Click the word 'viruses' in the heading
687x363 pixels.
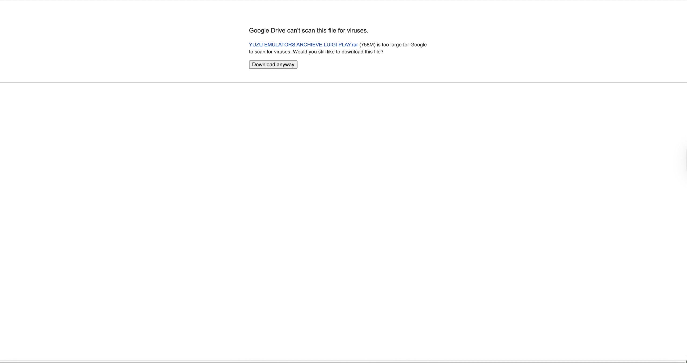coord(357,31)
